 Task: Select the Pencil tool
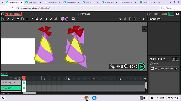pyautogui.click(x=13, y=19)
